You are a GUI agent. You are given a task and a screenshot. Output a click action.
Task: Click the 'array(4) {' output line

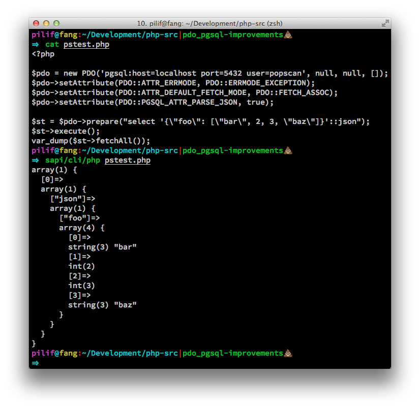82,228
